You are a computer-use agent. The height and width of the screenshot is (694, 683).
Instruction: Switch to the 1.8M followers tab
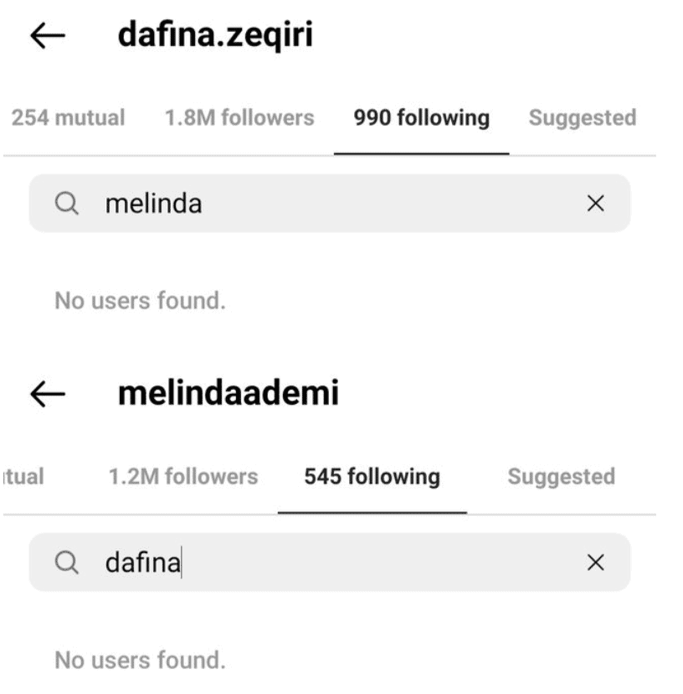tap(238, 118)
